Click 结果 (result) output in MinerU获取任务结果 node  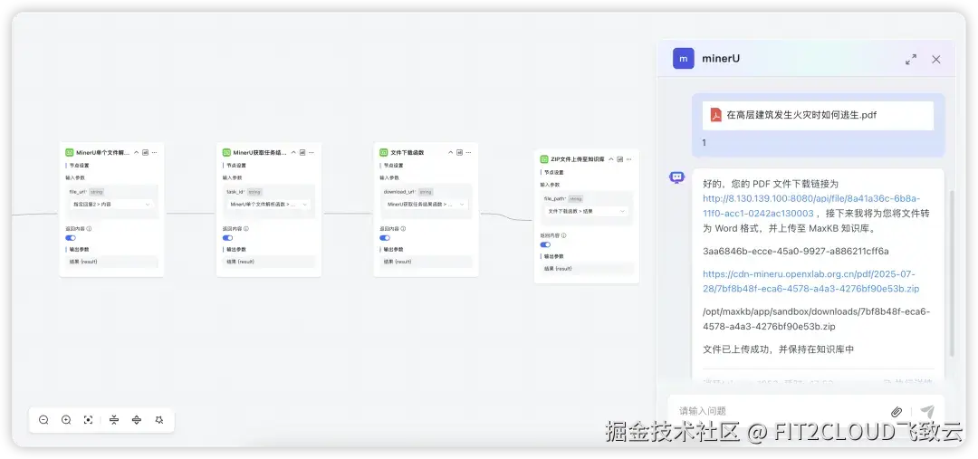pyautogui.click(x=269, y=262)
